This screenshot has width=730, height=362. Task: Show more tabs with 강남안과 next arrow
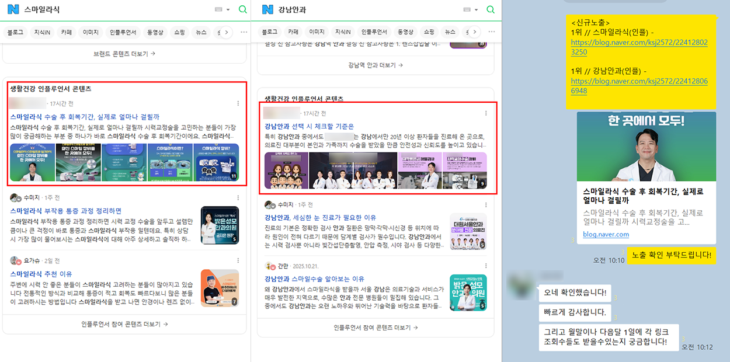point(475,32)
